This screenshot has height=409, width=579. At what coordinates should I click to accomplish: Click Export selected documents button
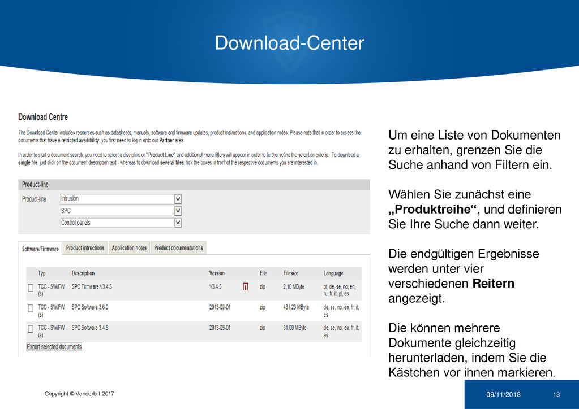click(x=54, y=347)
